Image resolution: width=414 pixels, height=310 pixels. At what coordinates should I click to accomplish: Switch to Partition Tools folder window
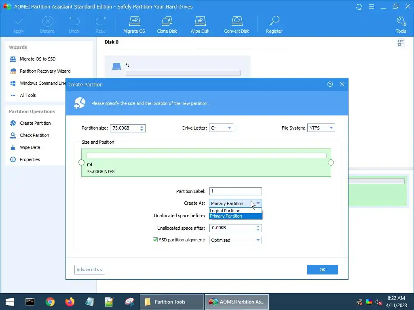(171, 302)
